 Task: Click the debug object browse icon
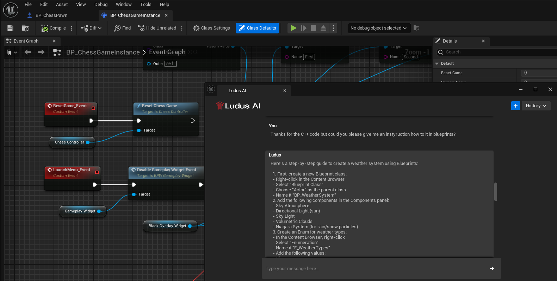[x=416, y=28]
